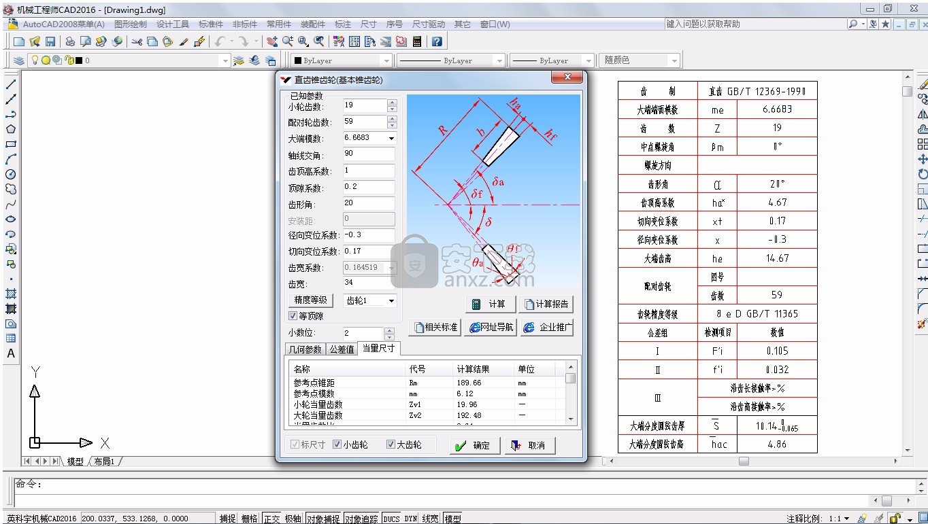
Task: Select the Arc draw tool
Action: coord(11,159)
